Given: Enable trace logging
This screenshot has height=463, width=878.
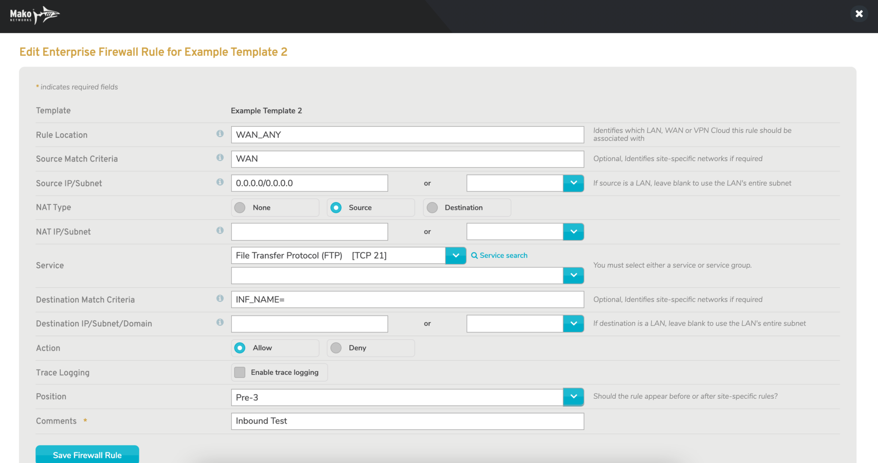Looking at the screenshot, I should pyautogui.click(x=240, y=372).
